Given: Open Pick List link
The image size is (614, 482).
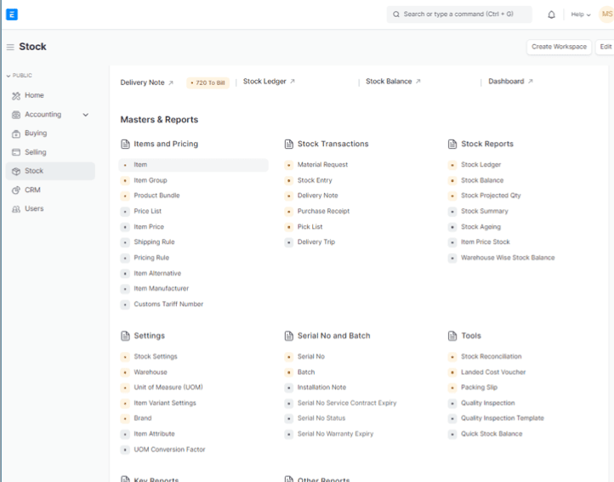Looking at the screenshot, I should click(x=310, y=227).
